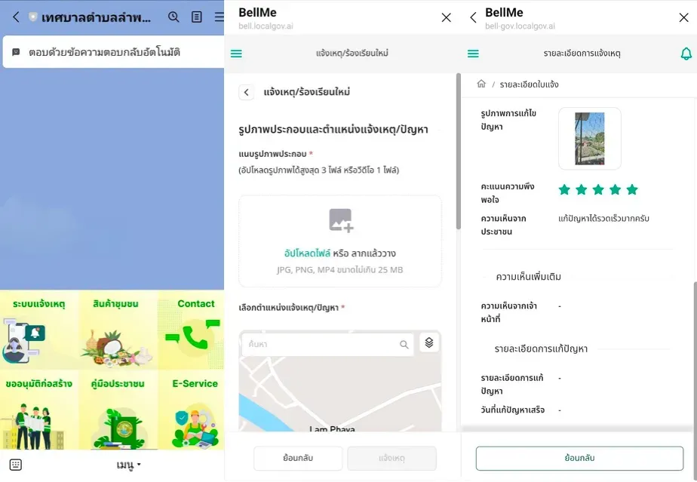Click the report form scrollbar
The height and width of the screenshot is (482, 697).
(x=459, y=151)
